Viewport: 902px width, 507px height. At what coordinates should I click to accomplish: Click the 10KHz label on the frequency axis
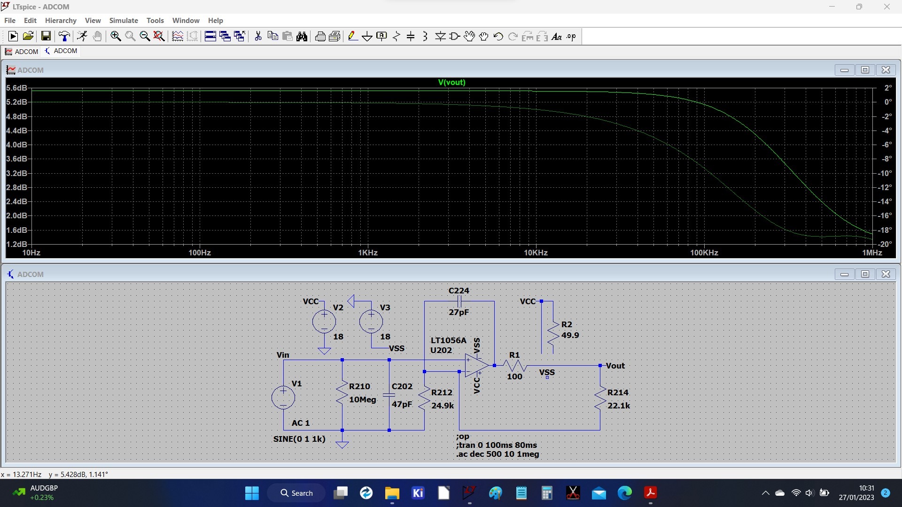[536, 253]
